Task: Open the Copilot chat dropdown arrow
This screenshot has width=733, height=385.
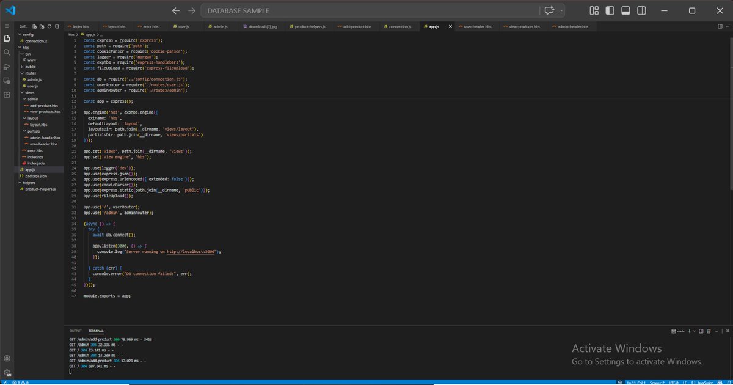Action: coord(561,10)
